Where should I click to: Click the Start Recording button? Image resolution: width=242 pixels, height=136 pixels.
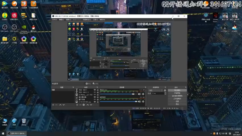click(x=177, y=93)
